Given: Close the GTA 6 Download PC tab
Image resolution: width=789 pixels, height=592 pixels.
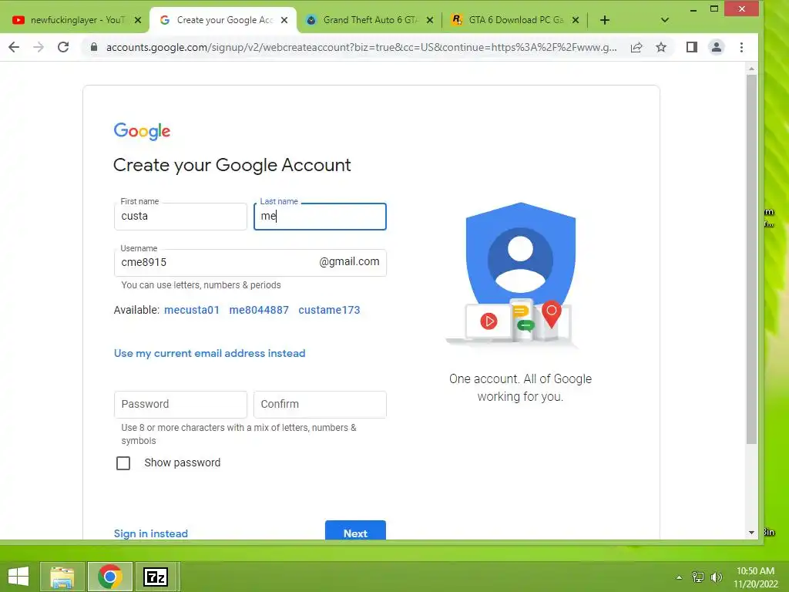Looking at the screenshot, I should click(576, 20).
